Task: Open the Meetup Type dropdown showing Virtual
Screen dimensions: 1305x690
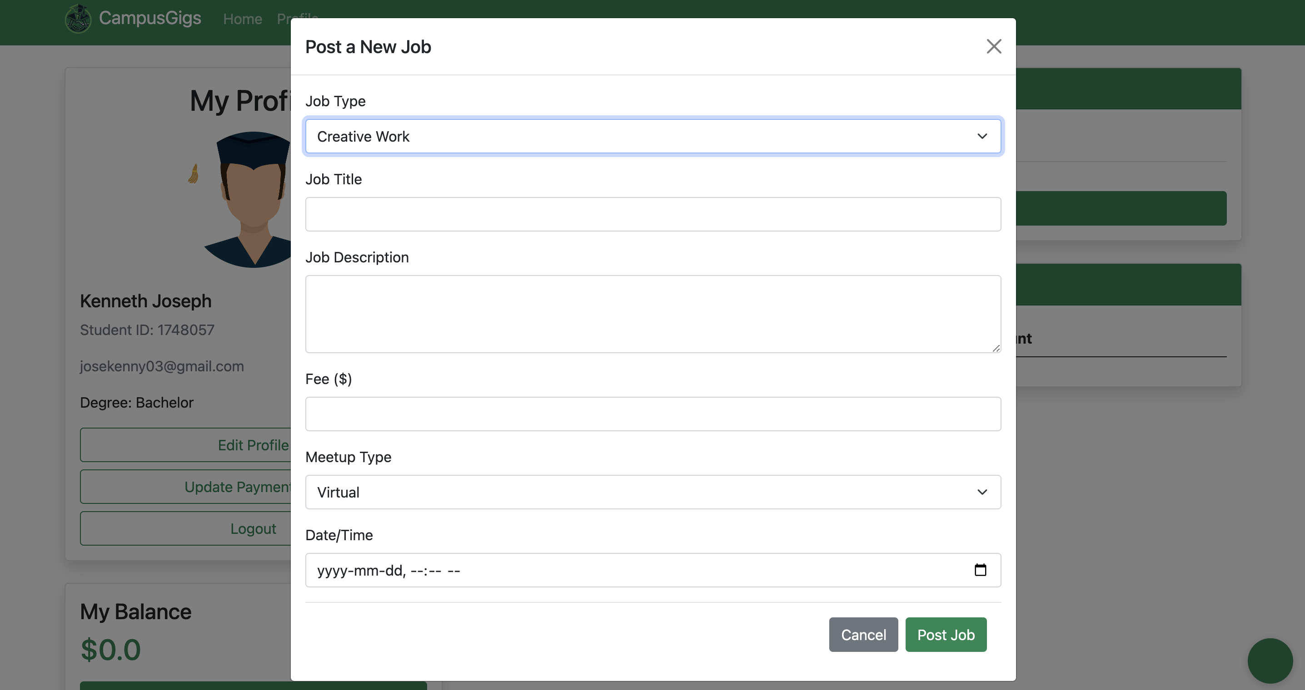Action: point(652,492)
